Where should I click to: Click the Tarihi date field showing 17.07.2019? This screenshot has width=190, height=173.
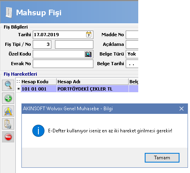pyautogui.click(x=63, y=35)
